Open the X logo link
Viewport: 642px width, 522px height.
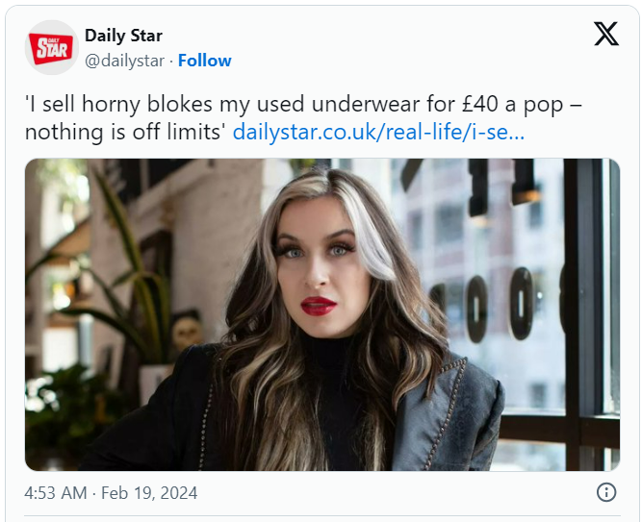(x=605, y=36)
